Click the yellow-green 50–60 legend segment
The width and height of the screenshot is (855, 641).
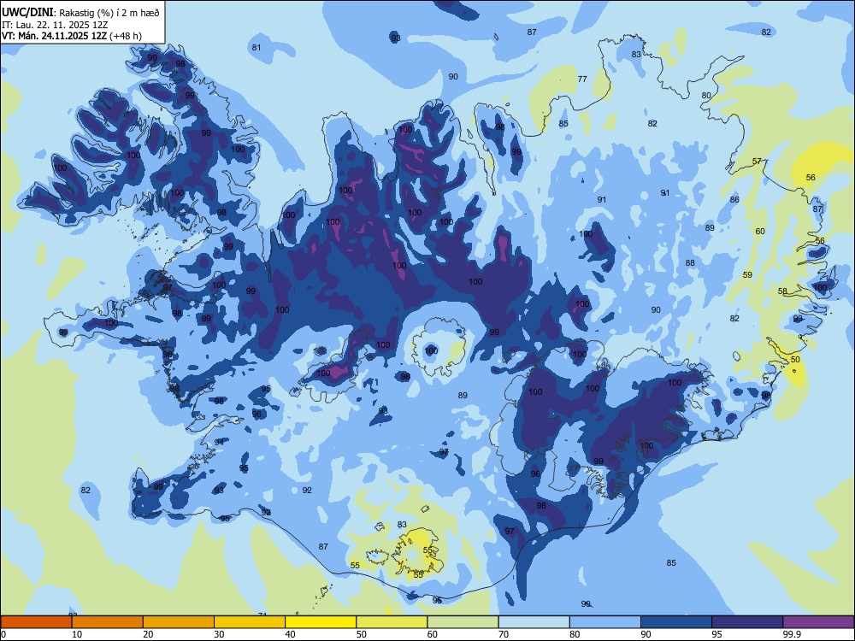pos(392,622)
